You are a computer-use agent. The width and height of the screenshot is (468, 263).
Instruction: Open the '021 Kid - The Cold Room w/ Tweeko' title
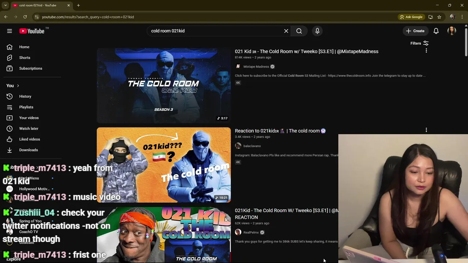click(x=306, y=52)
